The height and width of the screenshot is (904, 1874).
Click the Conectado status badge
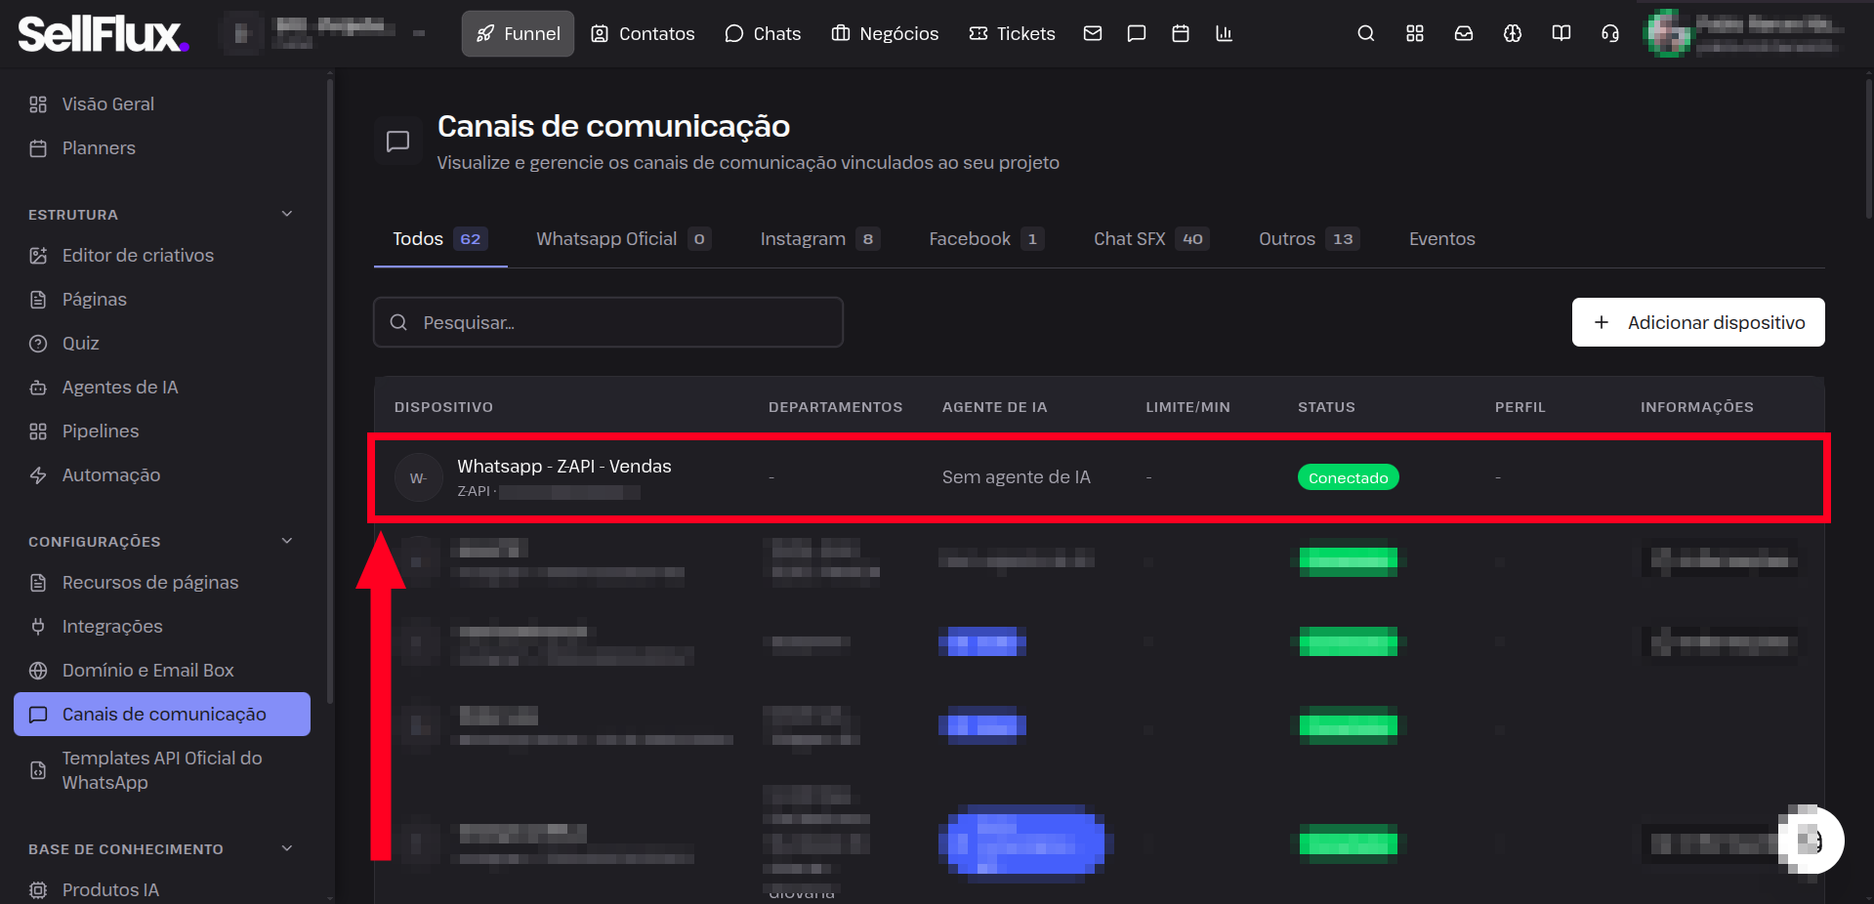pos(1349,477)
